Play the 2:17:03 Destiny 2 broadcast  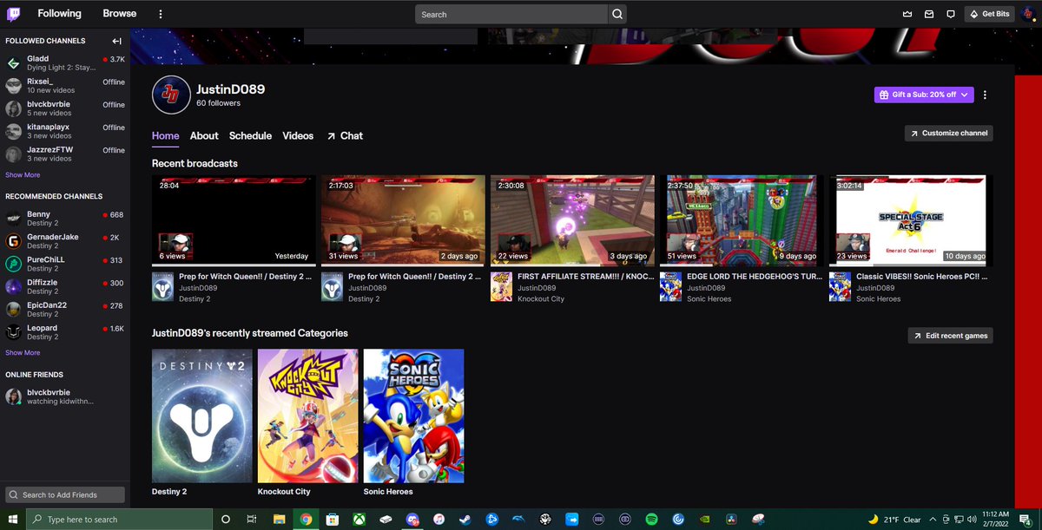point(403,219)
